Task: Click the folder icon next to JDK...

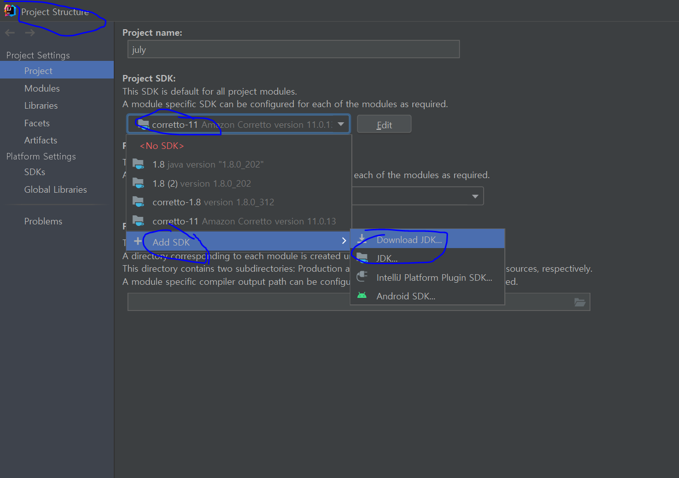Action: click(x=362, y=258)
